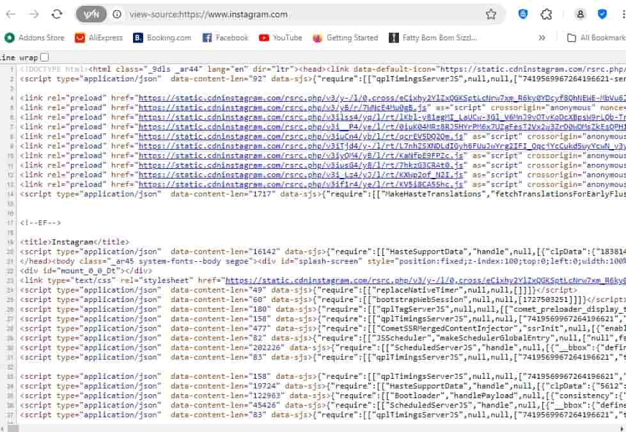Click the CometSSRMergedContentInjector script line
This screenshot has height=432, width=626.
tap(323, 328)
